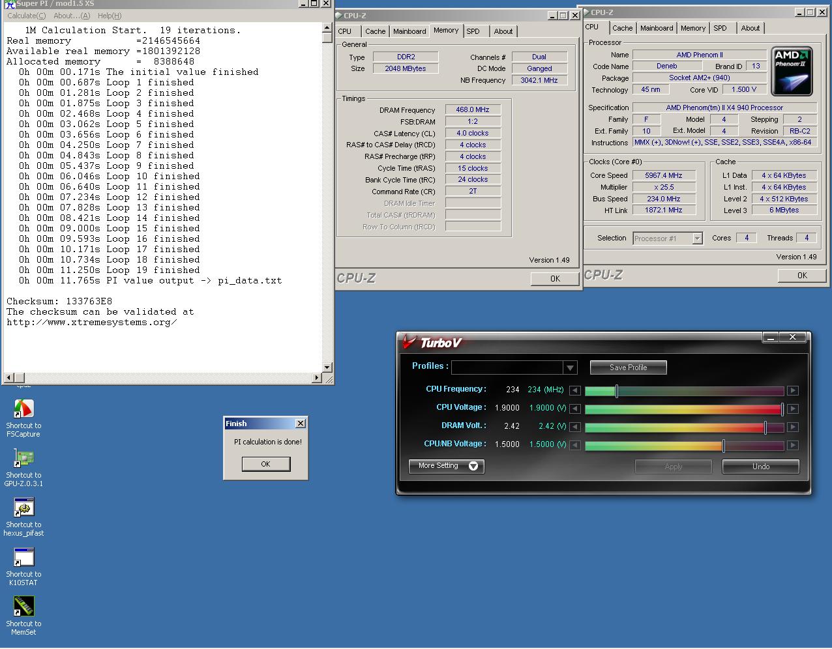832x649 pixels.
Task: Click the Undo button in TurboV
Action: pyautogui.click(x=760, y=467)
